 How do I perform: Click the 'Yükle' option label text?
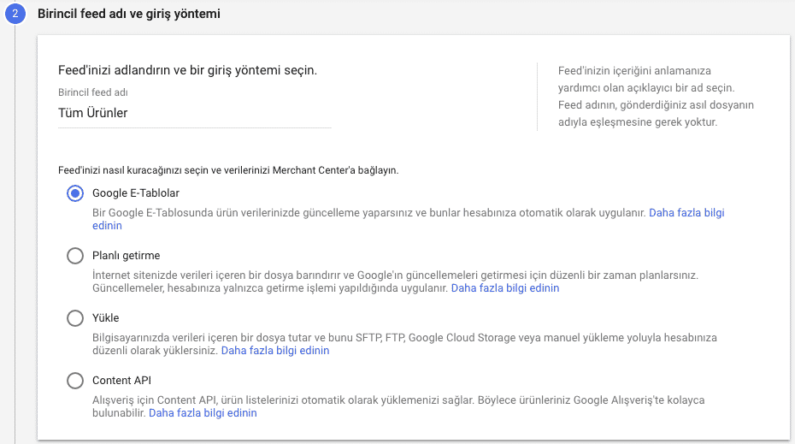[105, 318]
